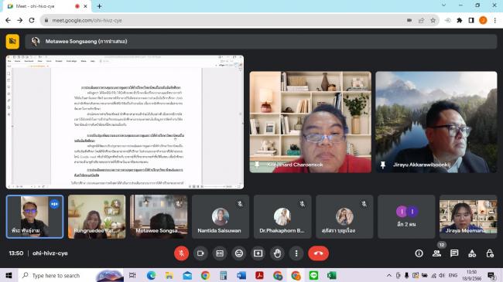Viewport: 503px width, 282px height.
Task: Open the emoji reactions button
Action: (239, 253)
